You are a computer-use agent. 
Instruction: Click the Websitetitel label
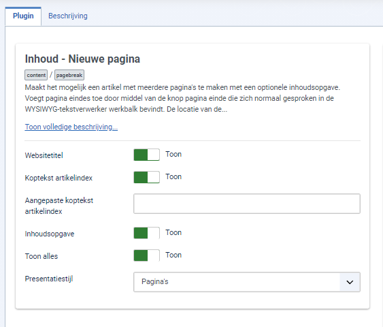(x=44, y=155)
